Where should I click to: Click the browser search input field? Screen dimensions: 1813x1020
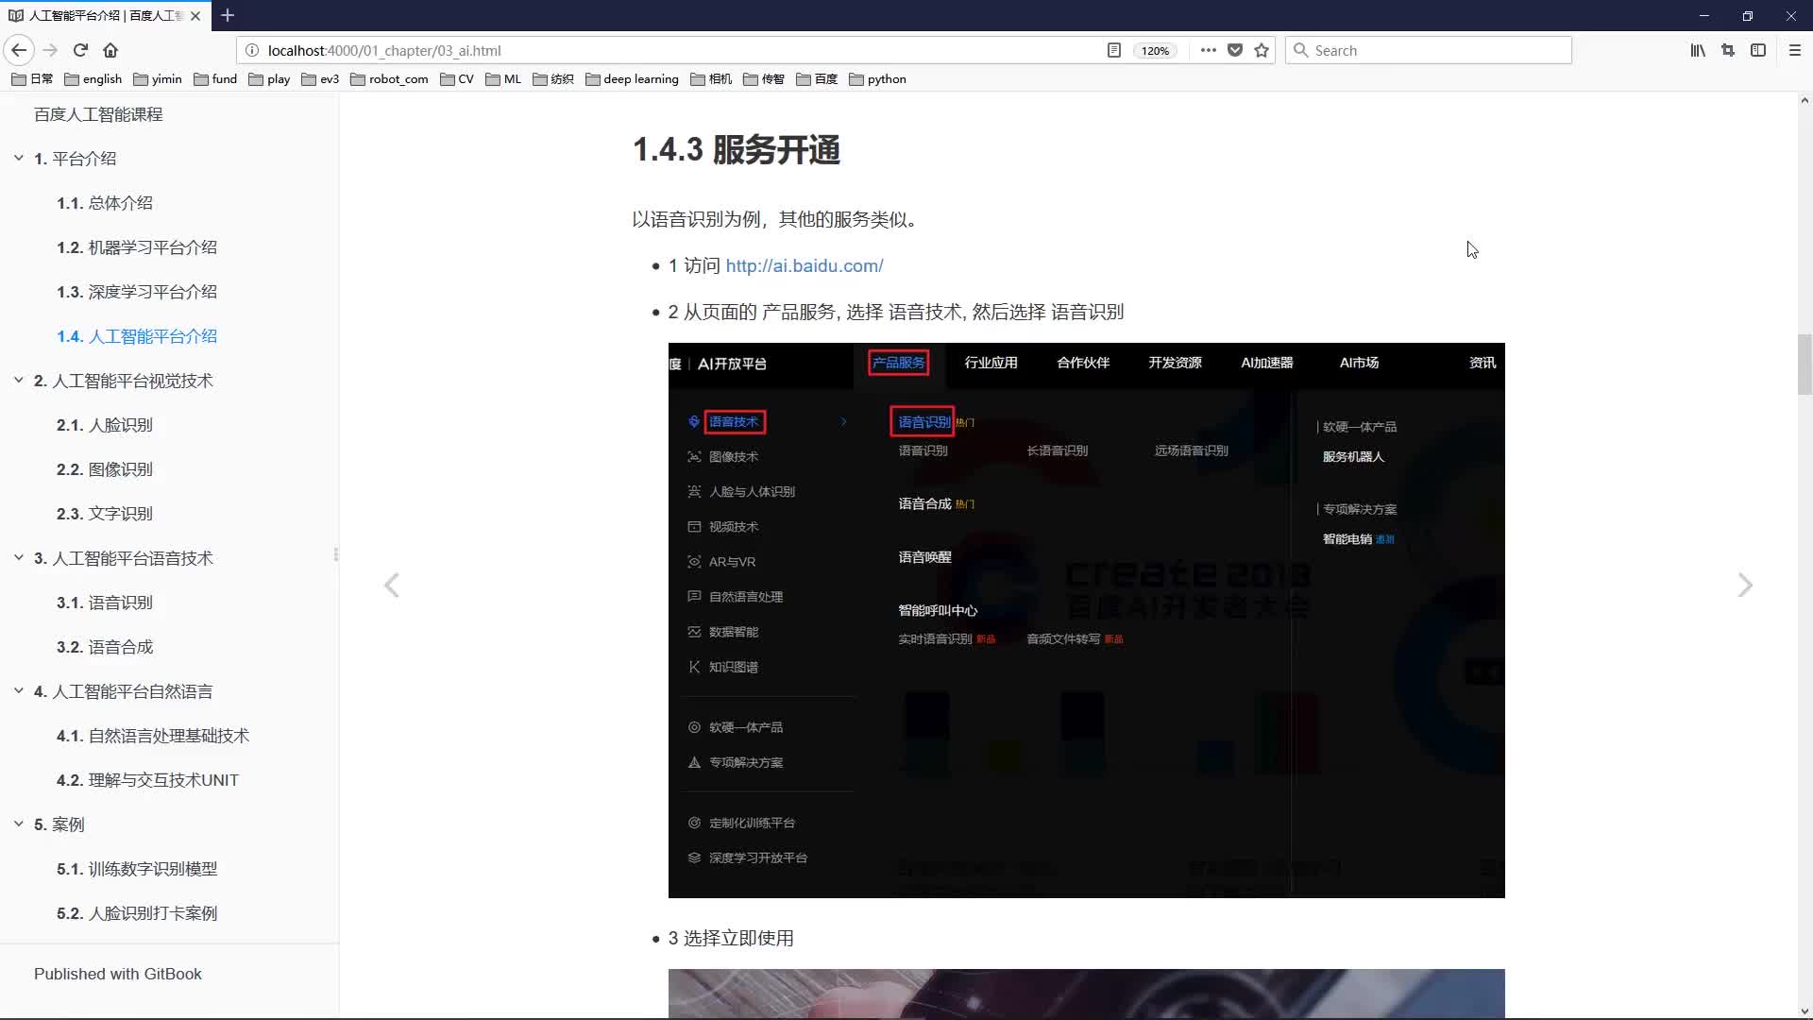coord(1430,50)
